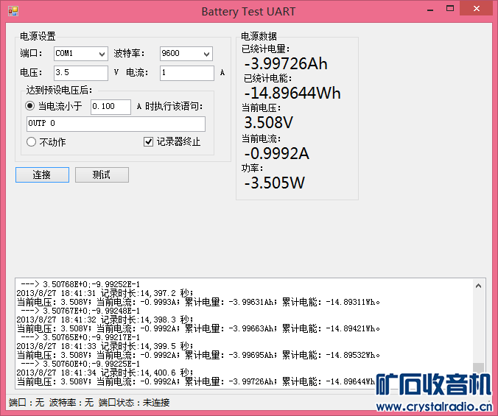Click log entry with 累计电量 -3.99663Ah
The height and width of the screenshot is (416, 498).
198,328
